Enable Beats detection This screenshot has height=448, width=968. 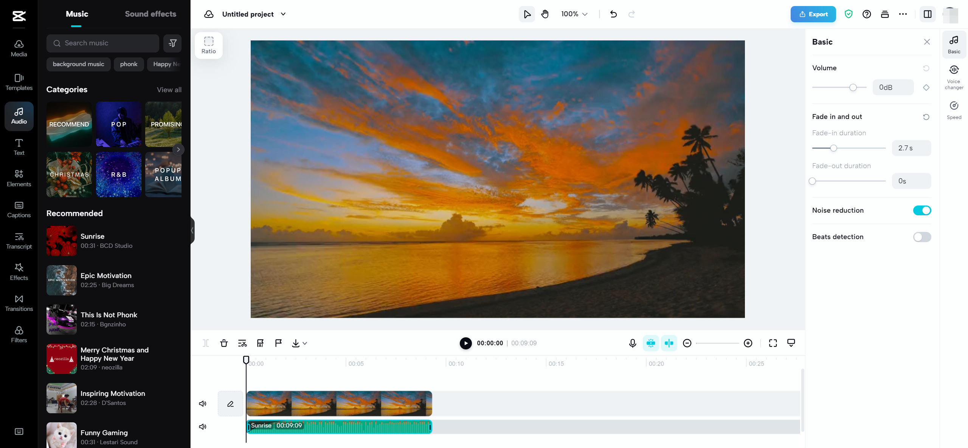(921, 237)
